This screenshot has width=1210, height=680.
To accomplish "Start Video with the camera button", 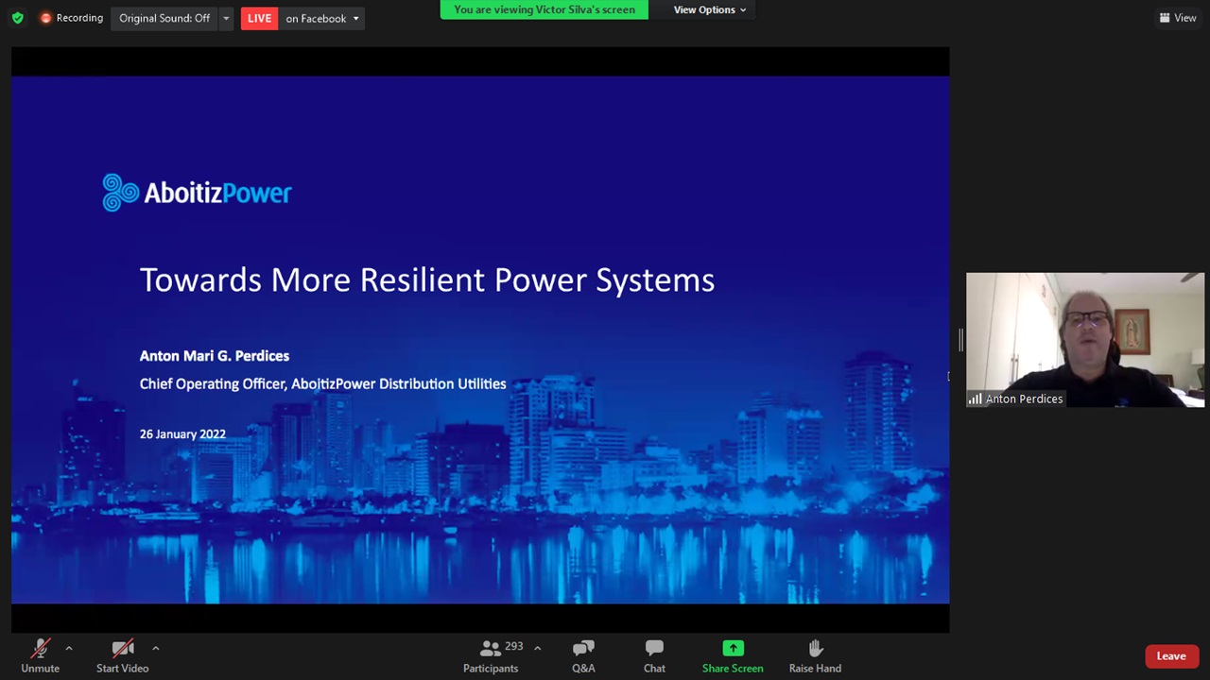I will point(123,656).
